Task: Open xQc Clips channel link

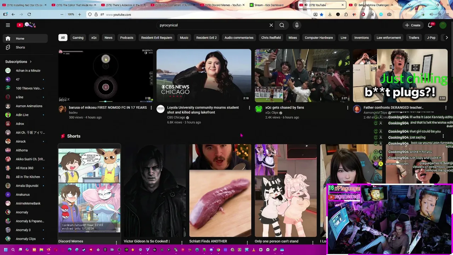Action: click(x=272, y=113)
